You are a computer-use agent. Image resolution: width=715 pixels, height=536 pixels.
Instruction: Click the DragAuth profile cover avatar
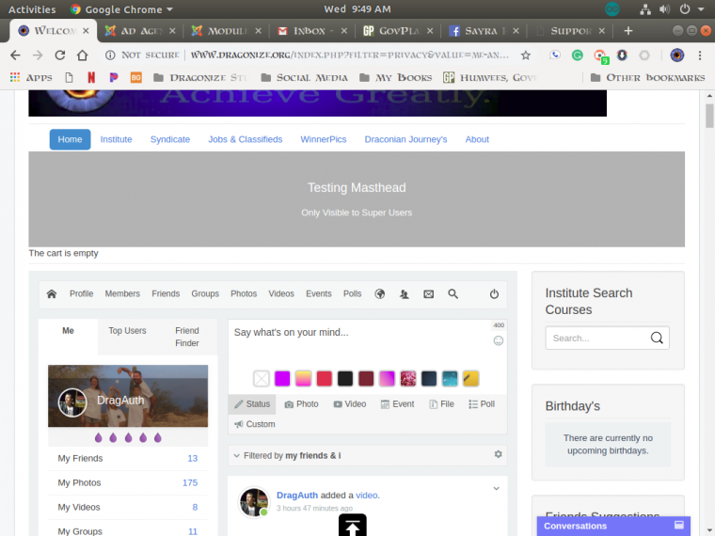tap(72, 402)
